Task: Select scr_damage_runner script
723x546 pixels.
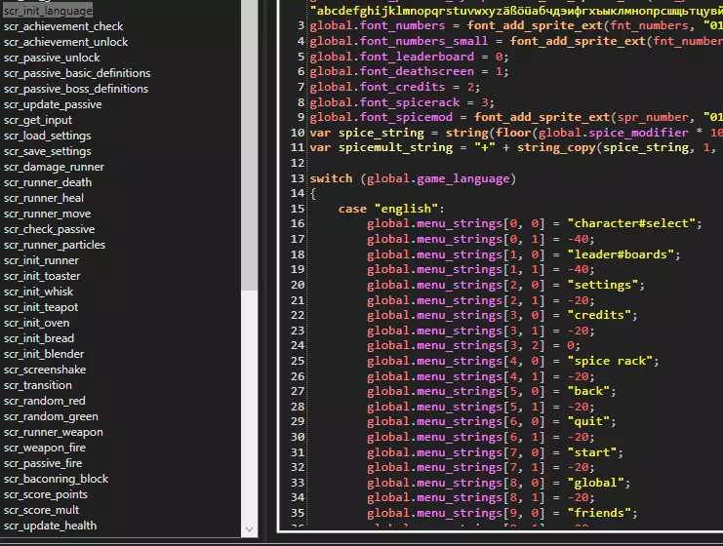Action: 54,167
